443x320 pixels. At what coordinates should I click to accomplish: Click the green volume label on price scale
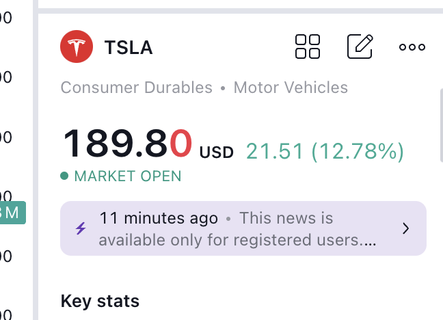click(13, 213)
